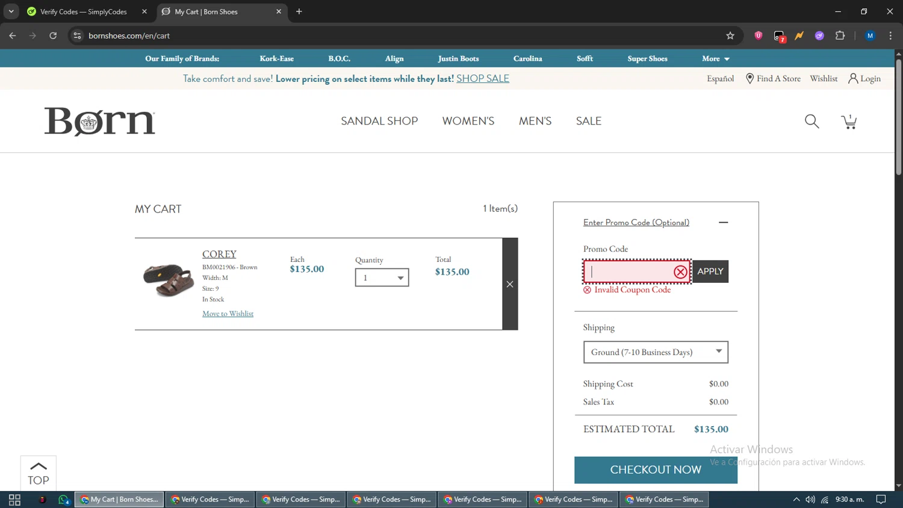Click the APPLY promo button
903x508 pixels.
pos(710,271)
